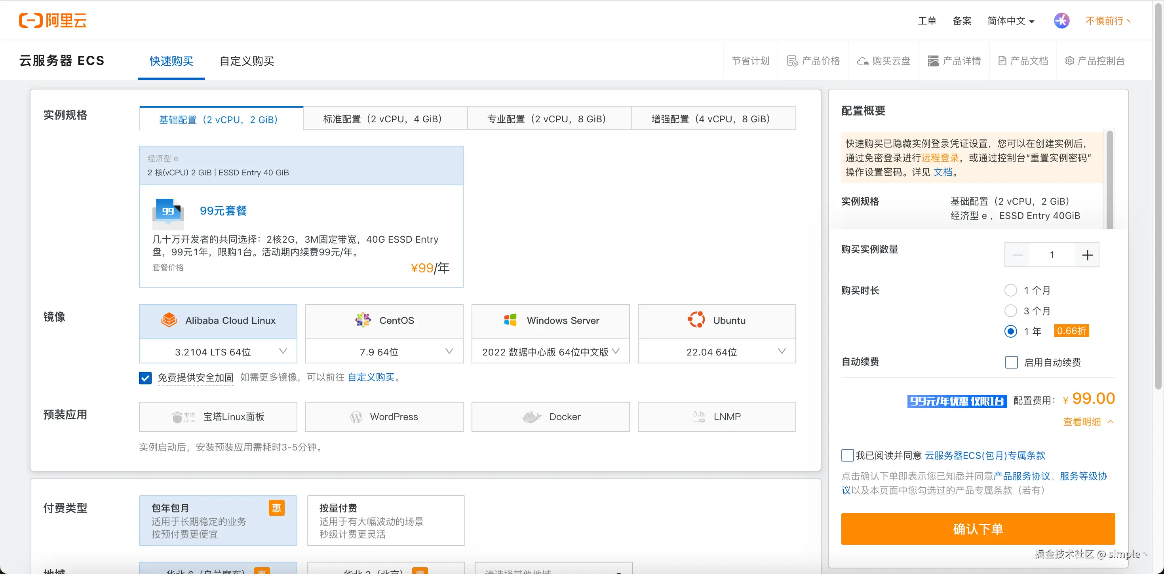The image size is (1164, 574).
Task: Open CentOS 7.9 64位 version dropdown
Action: point(384,352)
